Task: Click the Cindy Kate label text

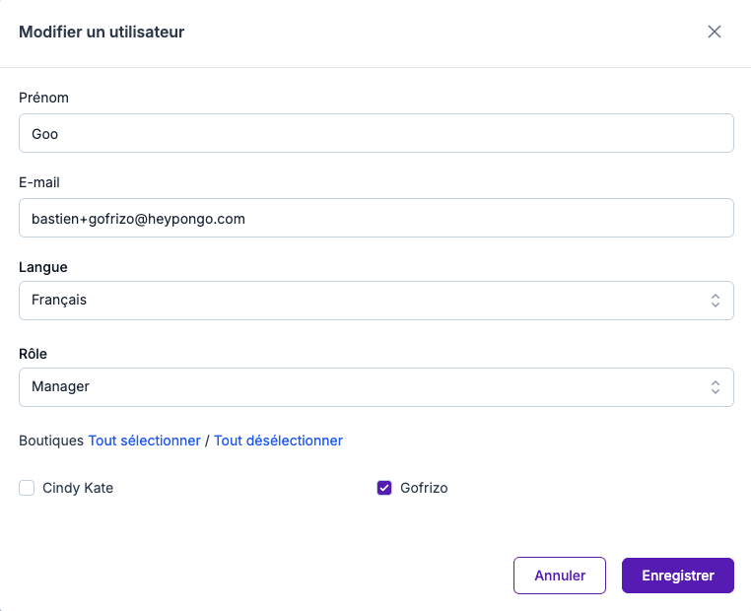Action: tap(78, 488)
